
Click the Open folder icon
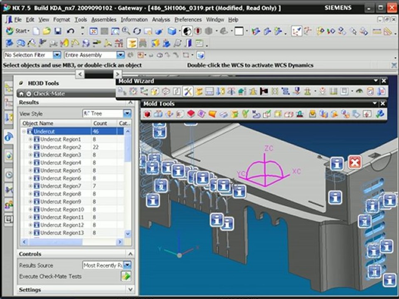point(47,31)
